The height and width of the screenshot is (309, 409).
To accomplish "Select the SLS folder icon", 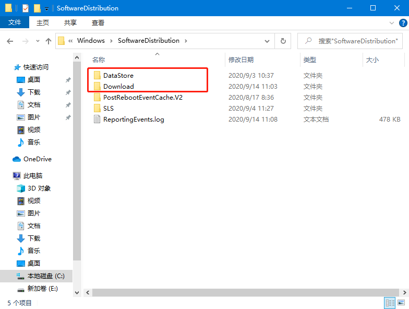I will (x=97, y=109).
